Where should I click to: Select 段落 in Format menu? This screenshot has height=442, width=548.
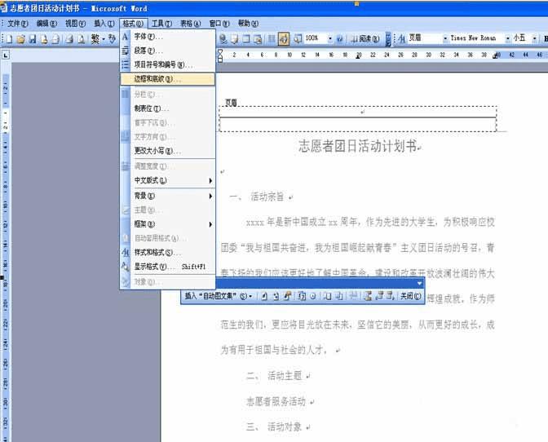click(x=168, y=51)
